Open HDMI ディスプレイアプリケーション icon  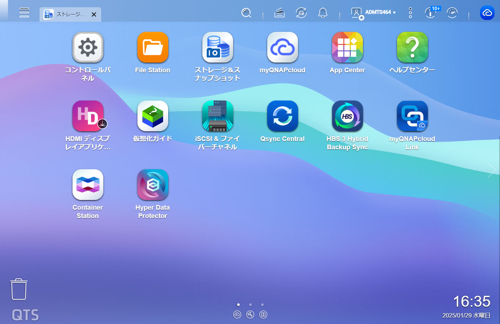(x=88, y=116)
